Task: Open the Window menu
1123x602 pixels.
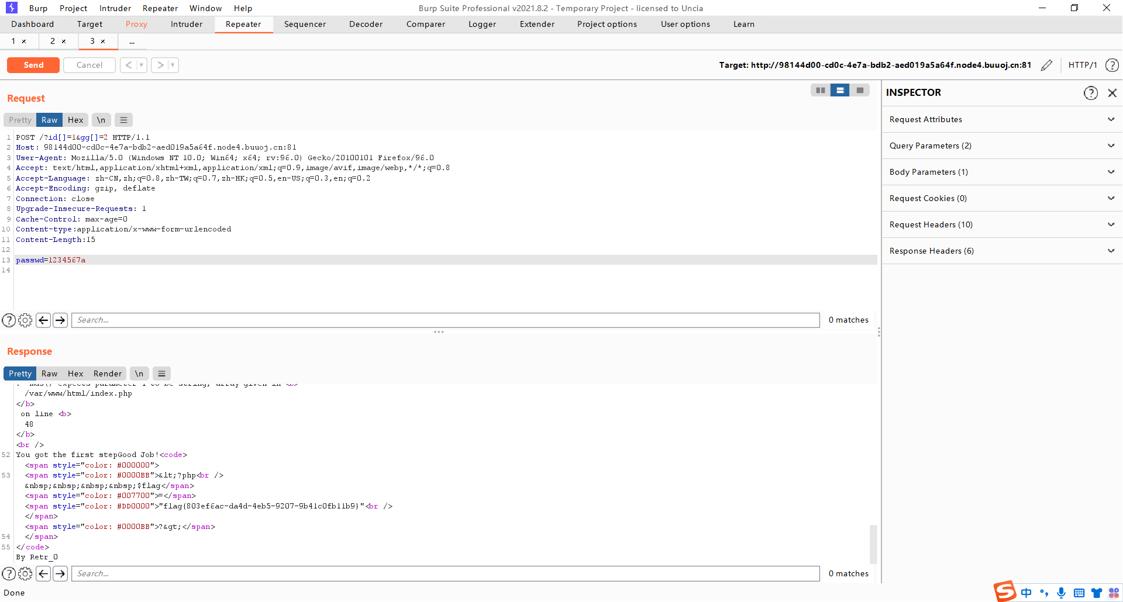Action: click(205, 8)
